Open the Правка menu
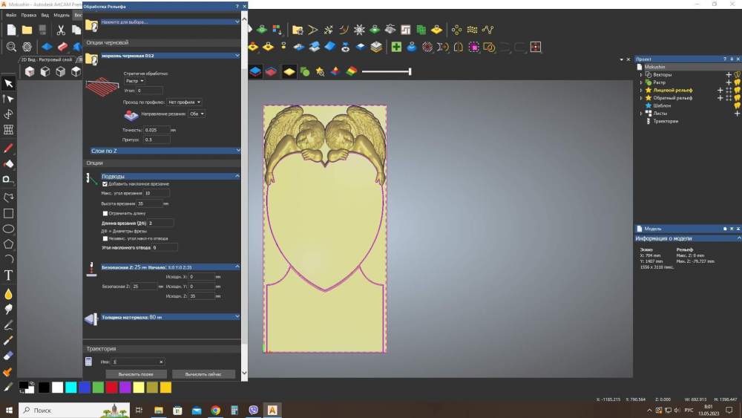 tap(28, 15)
